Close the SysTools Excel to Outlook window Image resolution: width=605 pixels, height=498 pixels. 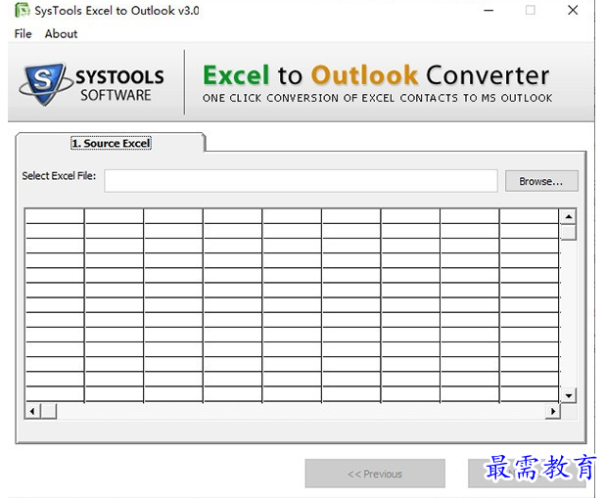point(573,11)
